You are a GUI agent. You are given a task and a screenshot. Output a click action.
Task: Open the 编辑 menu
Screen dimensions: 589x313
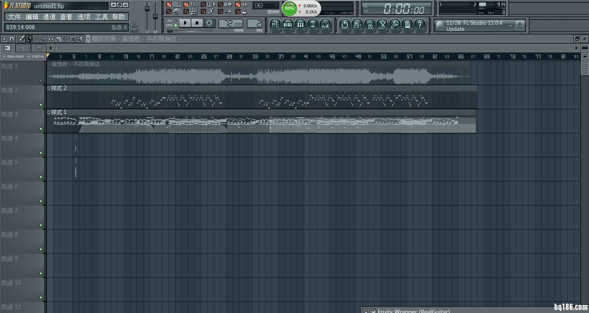[32, 17]
